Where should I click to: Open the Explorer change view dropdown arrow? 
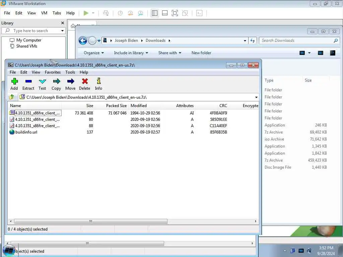(309, 53)
